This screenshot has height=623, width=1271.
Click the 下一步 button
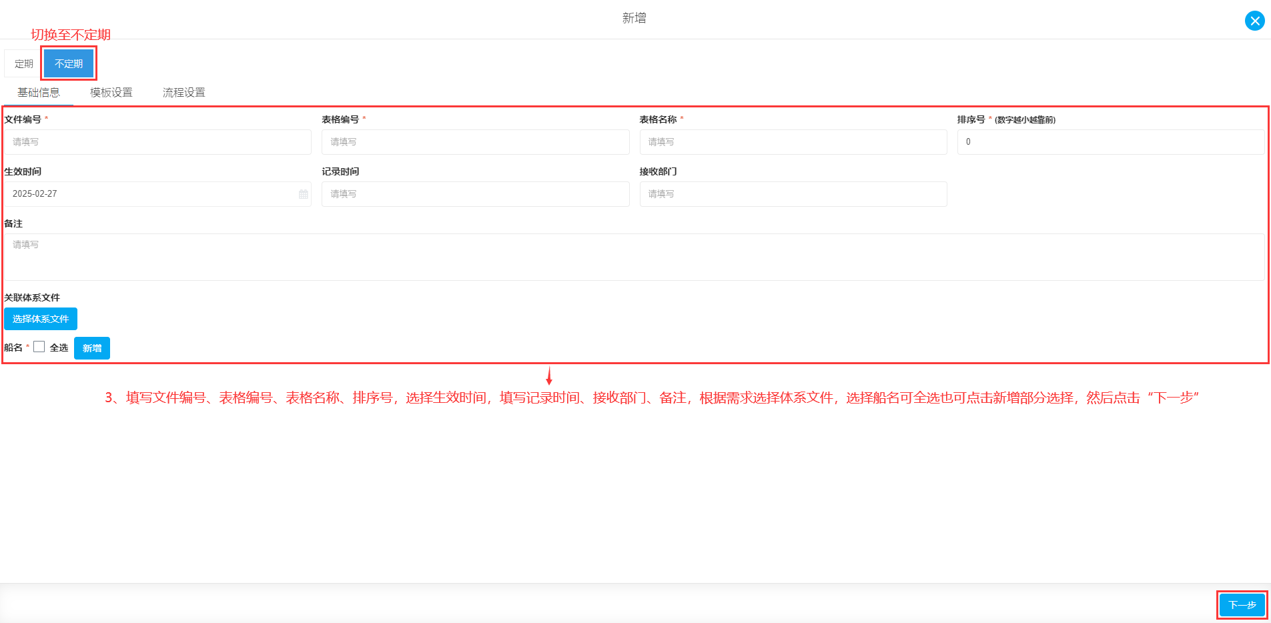(1242, 605)
